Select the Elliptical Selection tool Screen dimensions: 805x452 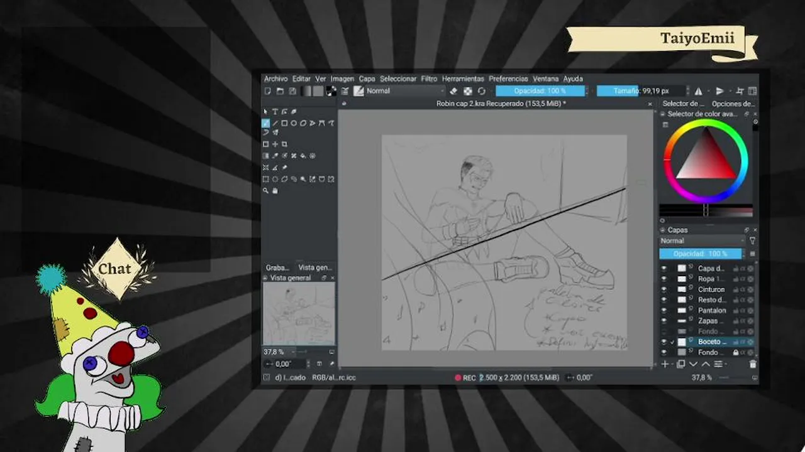click(275, 179)
